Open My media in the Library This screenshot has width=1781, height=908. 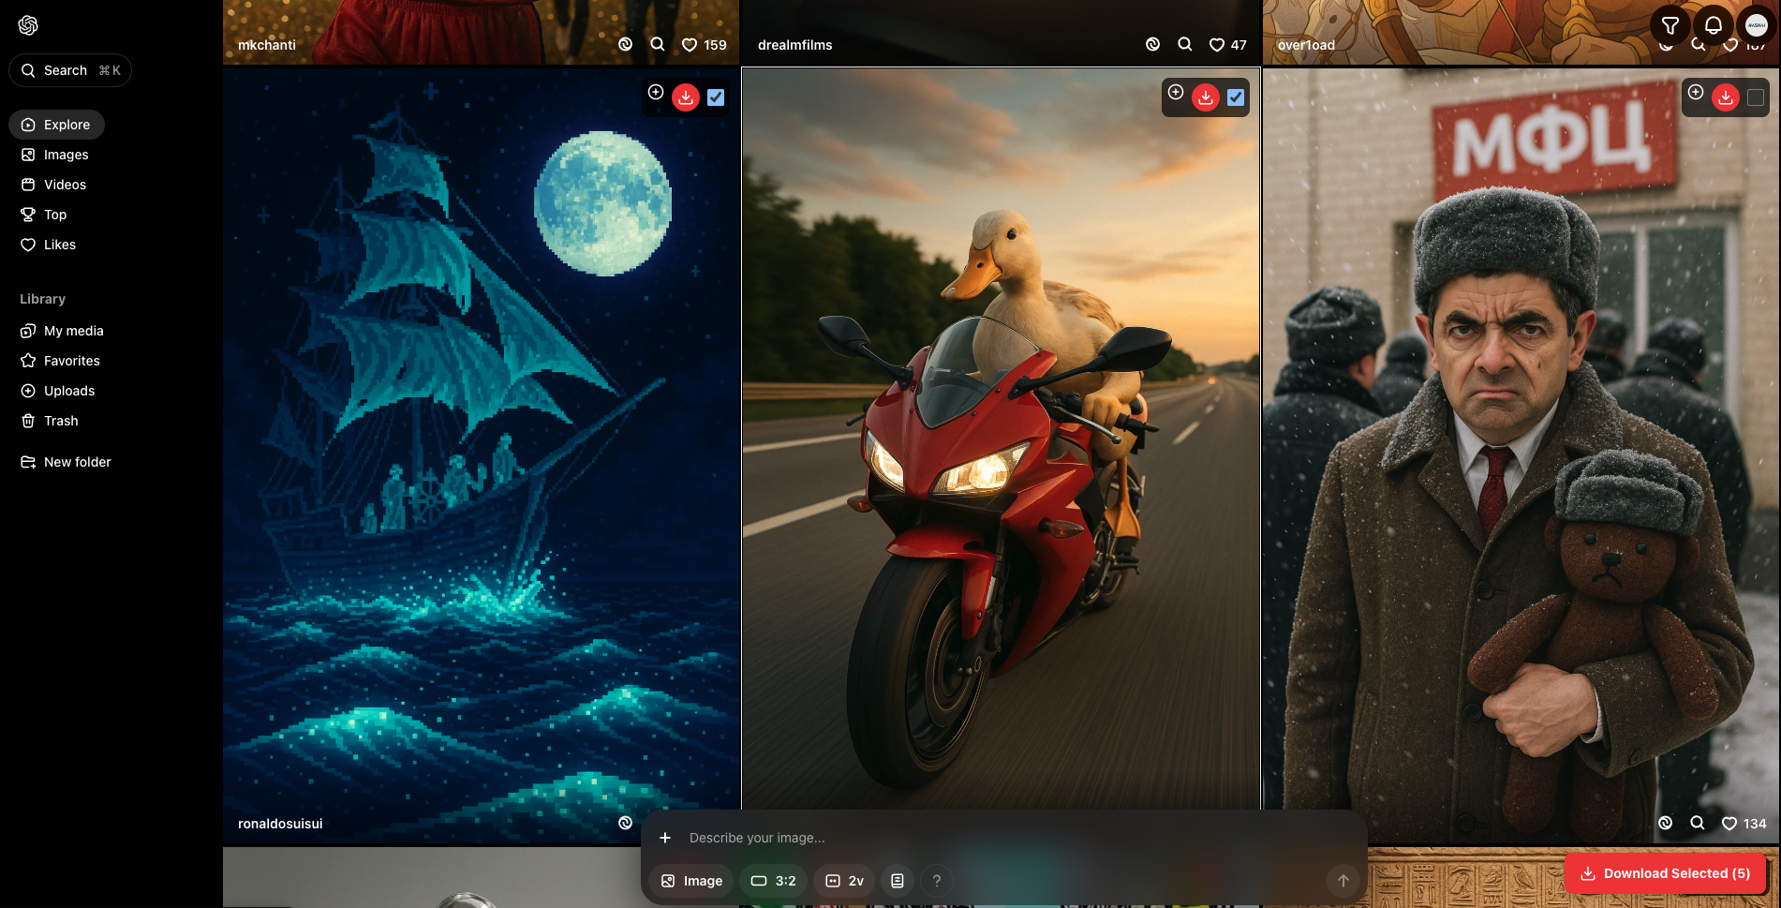point(73,331)
